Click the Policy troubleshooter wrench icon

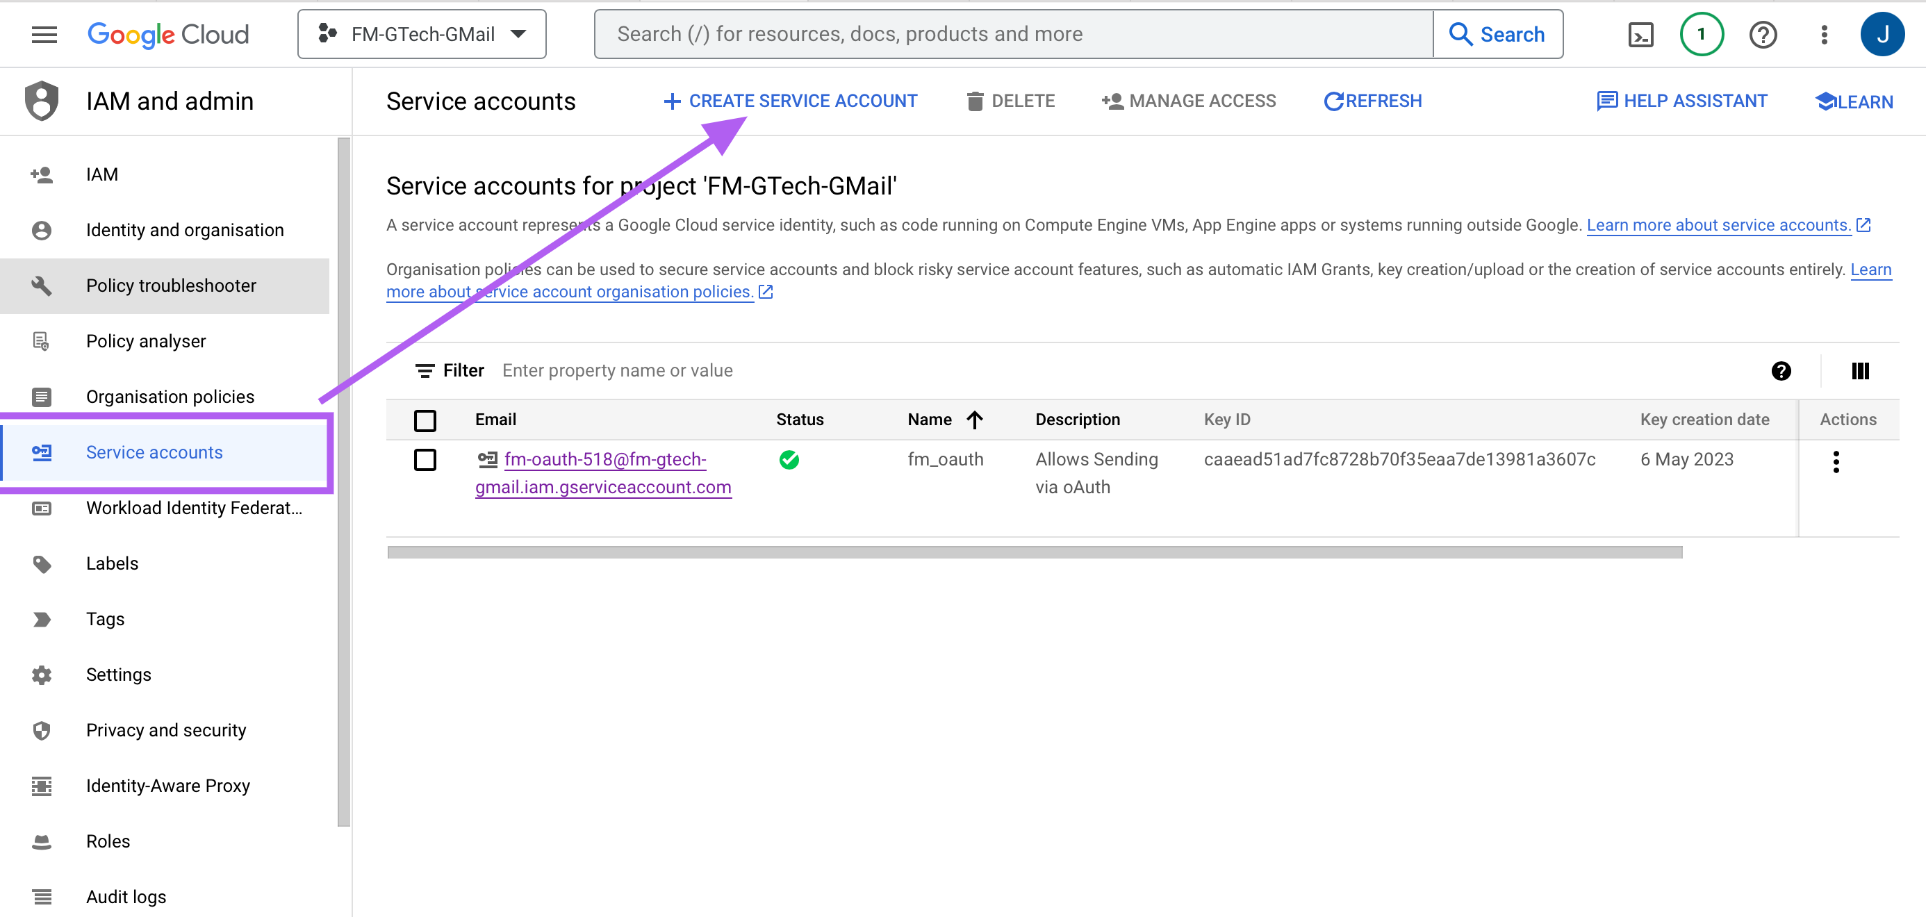point(42,286)
